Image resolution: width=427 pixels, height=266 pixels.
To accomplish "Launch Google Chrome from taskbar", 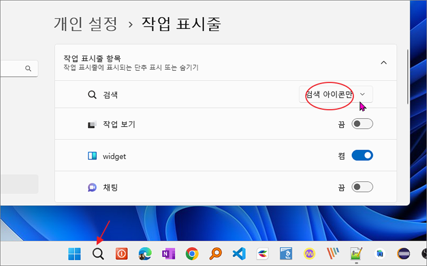I will click(192, 254).
